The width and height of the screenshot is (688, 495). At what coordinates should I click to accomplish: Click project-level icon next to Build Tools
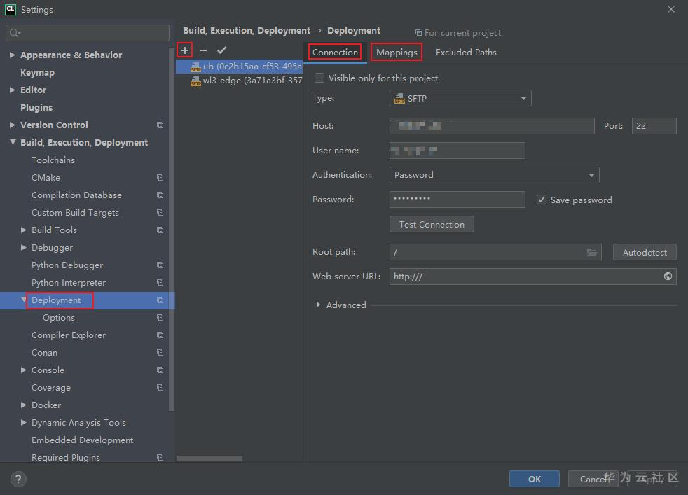[x=160, y=230]
